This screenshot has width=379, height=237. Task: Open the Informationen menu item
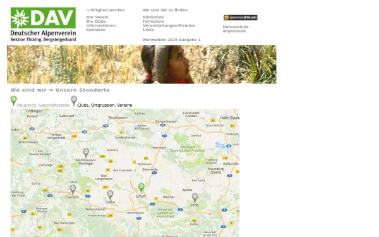(x=101, y=25)
